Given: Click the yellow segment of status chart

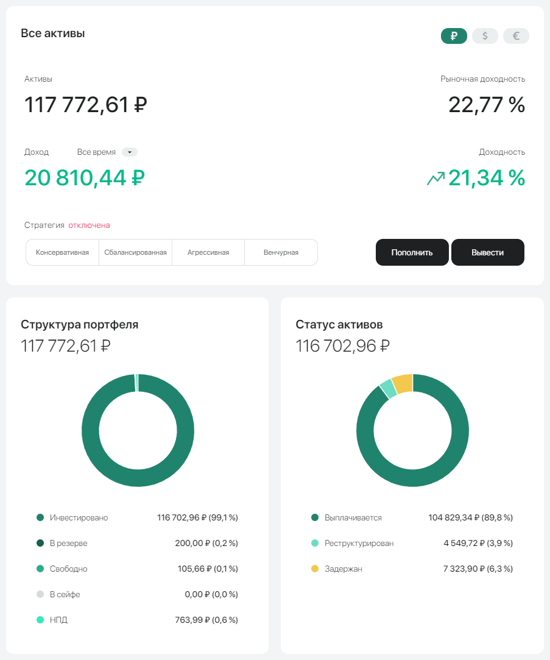Looking at the screenshot, I should pyautogui.click(x=403, y=384).
